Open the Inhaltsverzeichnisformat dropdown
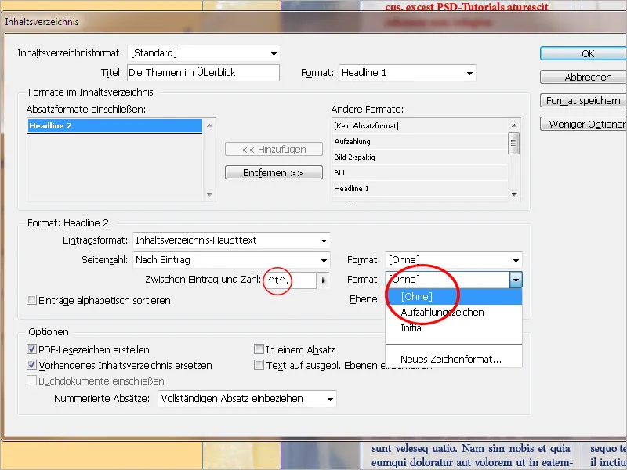Viewport: 627px width, 470px height. 204,53
